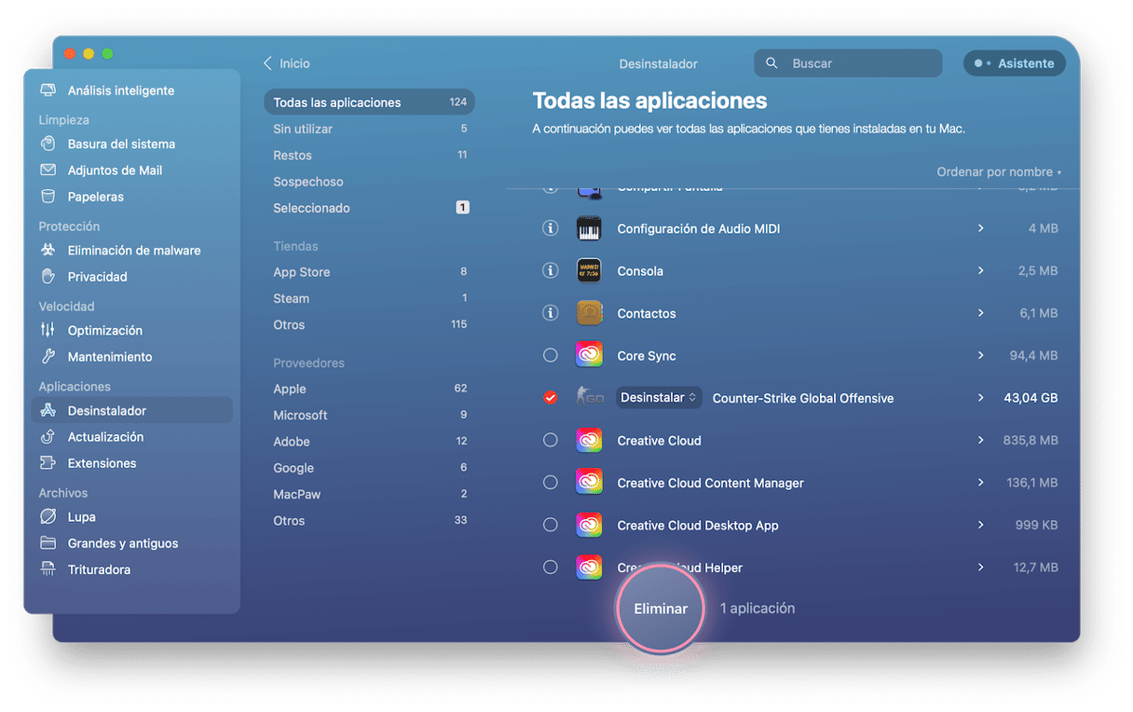Expand Creative Cloud details chevron

coord(980,440)
